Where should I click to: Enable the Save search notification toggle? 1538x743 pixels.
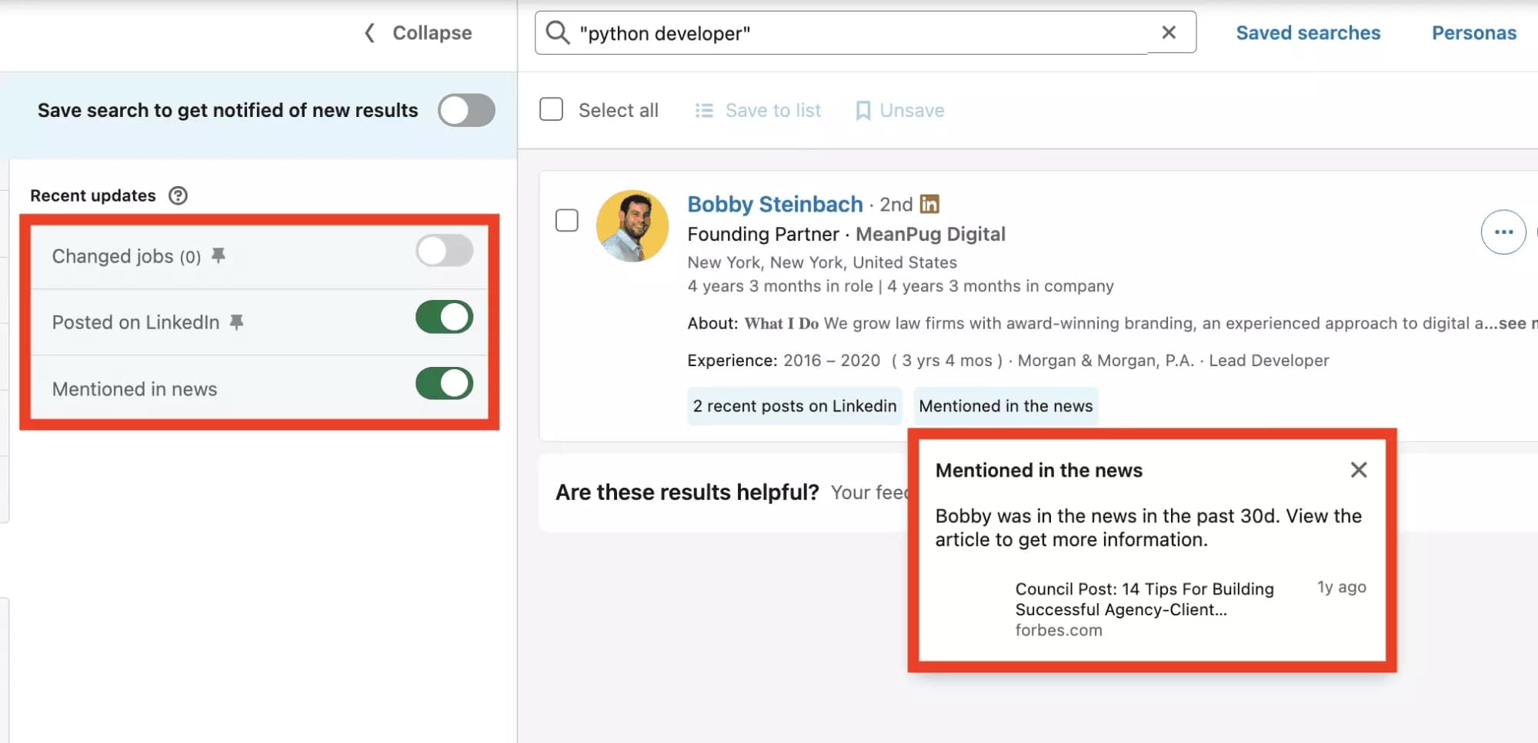(x=465, y=110)
